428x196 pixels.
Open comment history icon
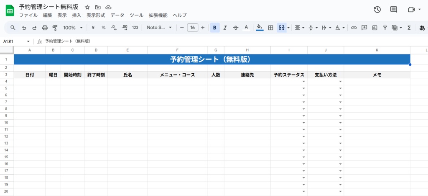pos(393,10)
